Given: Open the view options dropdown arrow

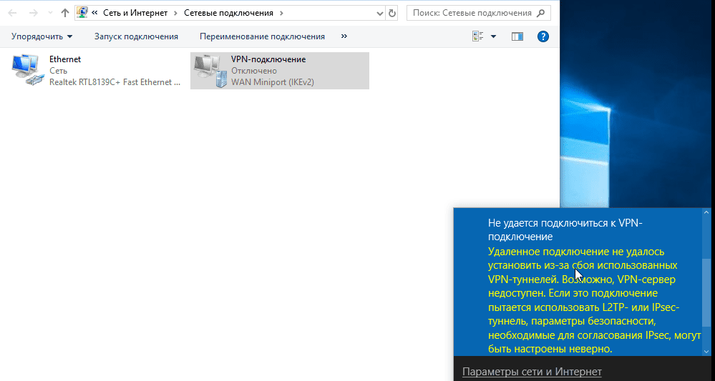Looking at the screenshot, I should click(x=493, y=36).
